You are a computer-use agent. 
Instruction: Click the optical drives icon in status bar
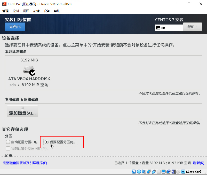pyautogui.click(x=139, y=172)
